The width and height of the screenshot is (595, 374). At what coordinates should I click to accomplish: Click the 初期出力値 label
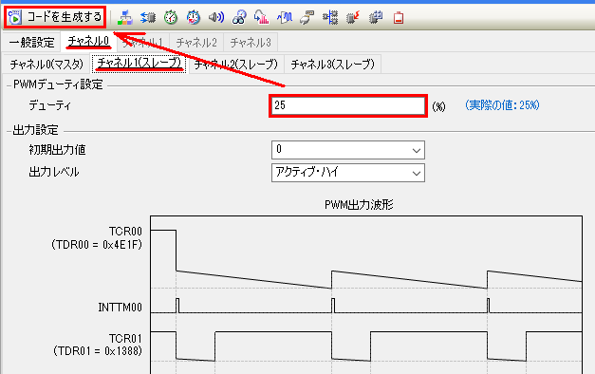(x=57, y=150)
